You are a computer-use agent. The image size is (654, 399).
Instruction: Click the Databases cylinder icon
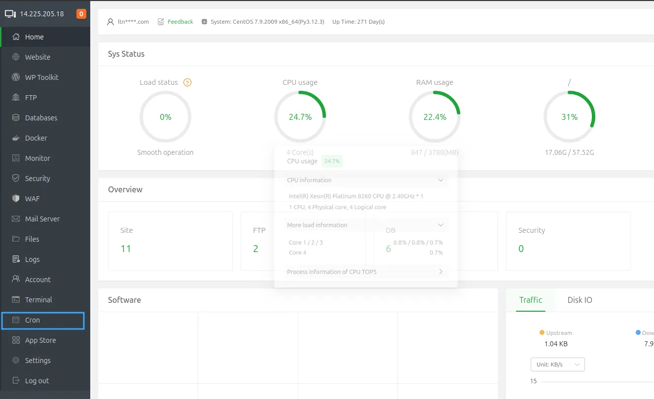16,118
